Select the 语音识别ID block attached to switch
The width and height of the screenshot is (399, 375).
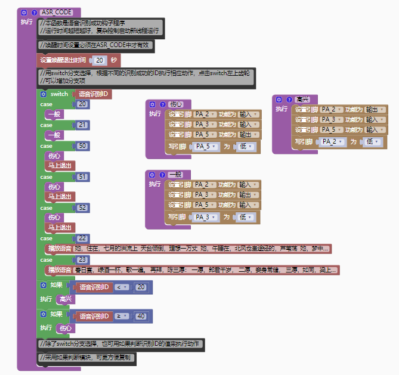coord(93,94)
